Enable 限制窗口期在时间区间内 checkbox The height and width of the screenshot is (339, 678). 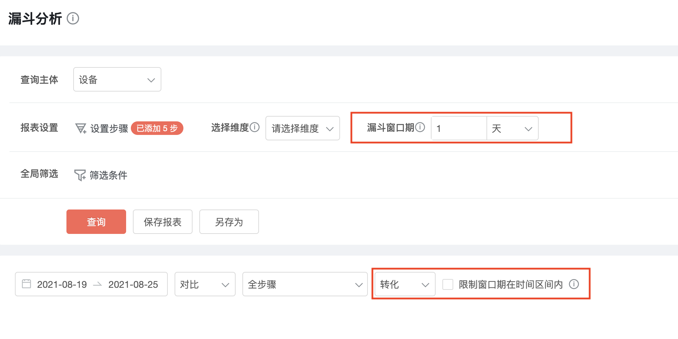(448, 284)
